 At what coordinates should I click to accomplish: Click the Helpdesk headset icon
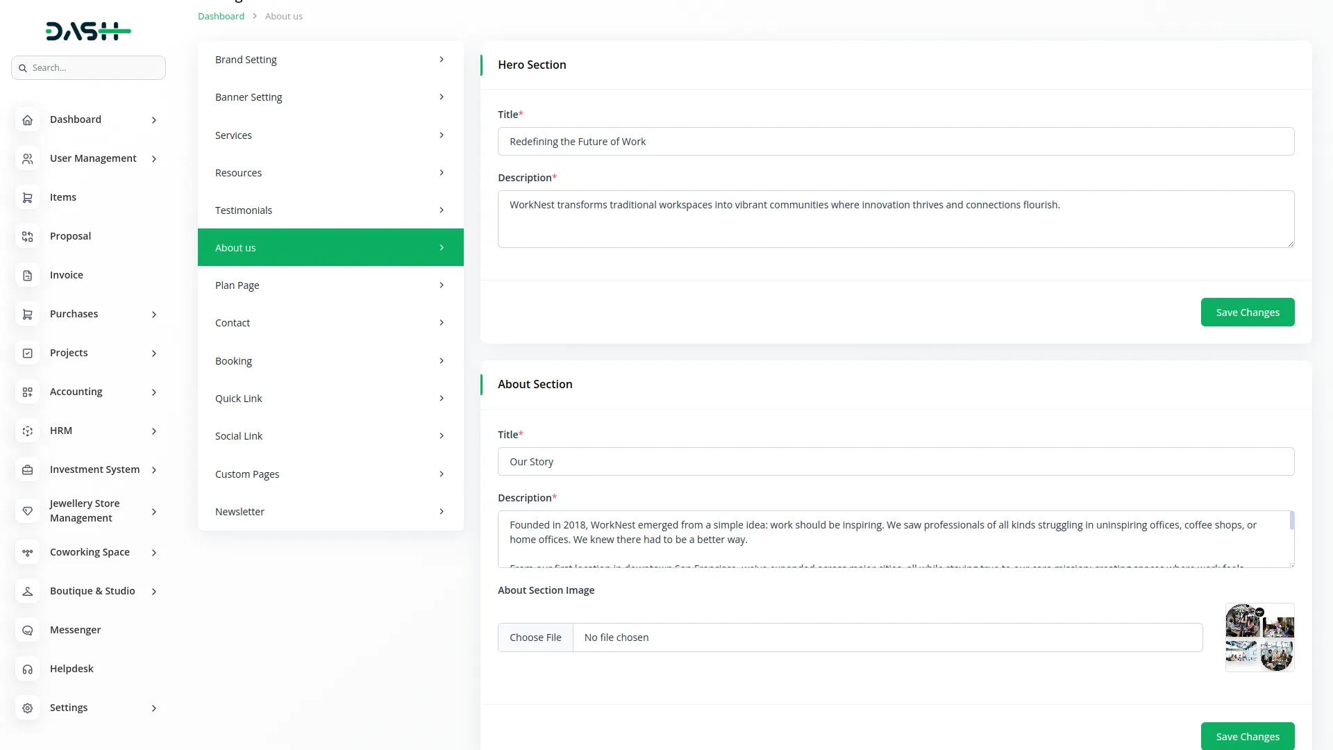27,669
